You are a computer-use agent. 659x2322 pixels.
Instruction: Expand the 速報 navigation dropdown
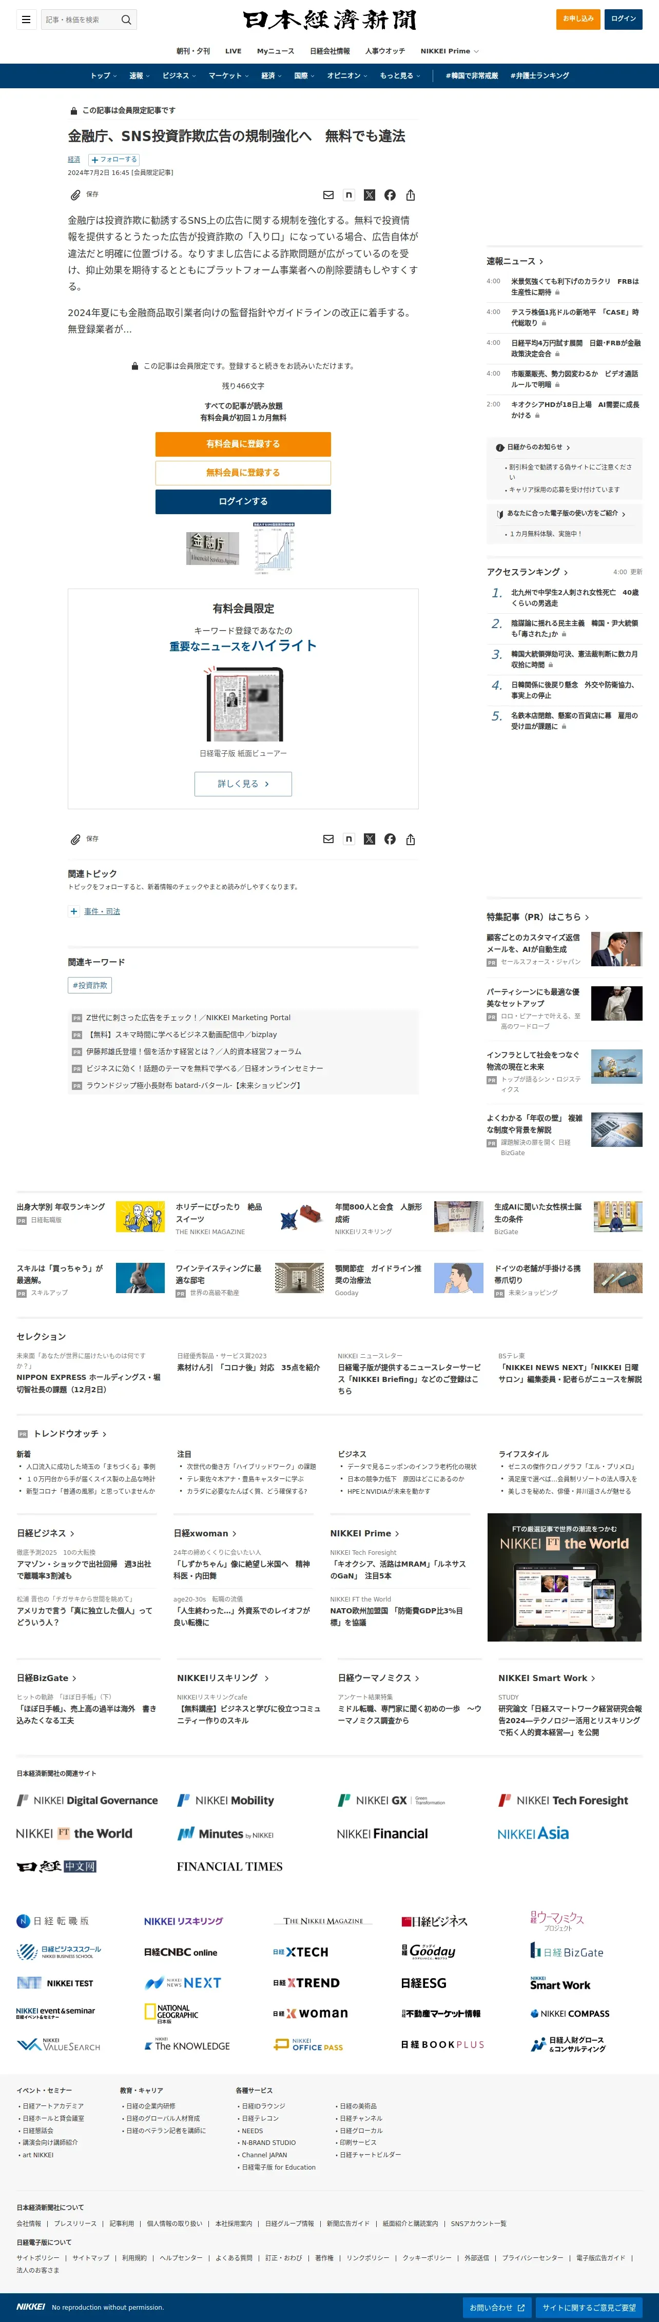[140, 76]
